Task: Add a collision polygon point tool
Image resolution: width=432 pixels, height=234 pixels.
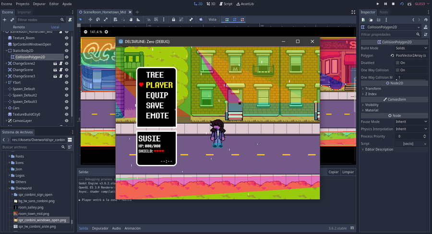Action: [227, 20]
